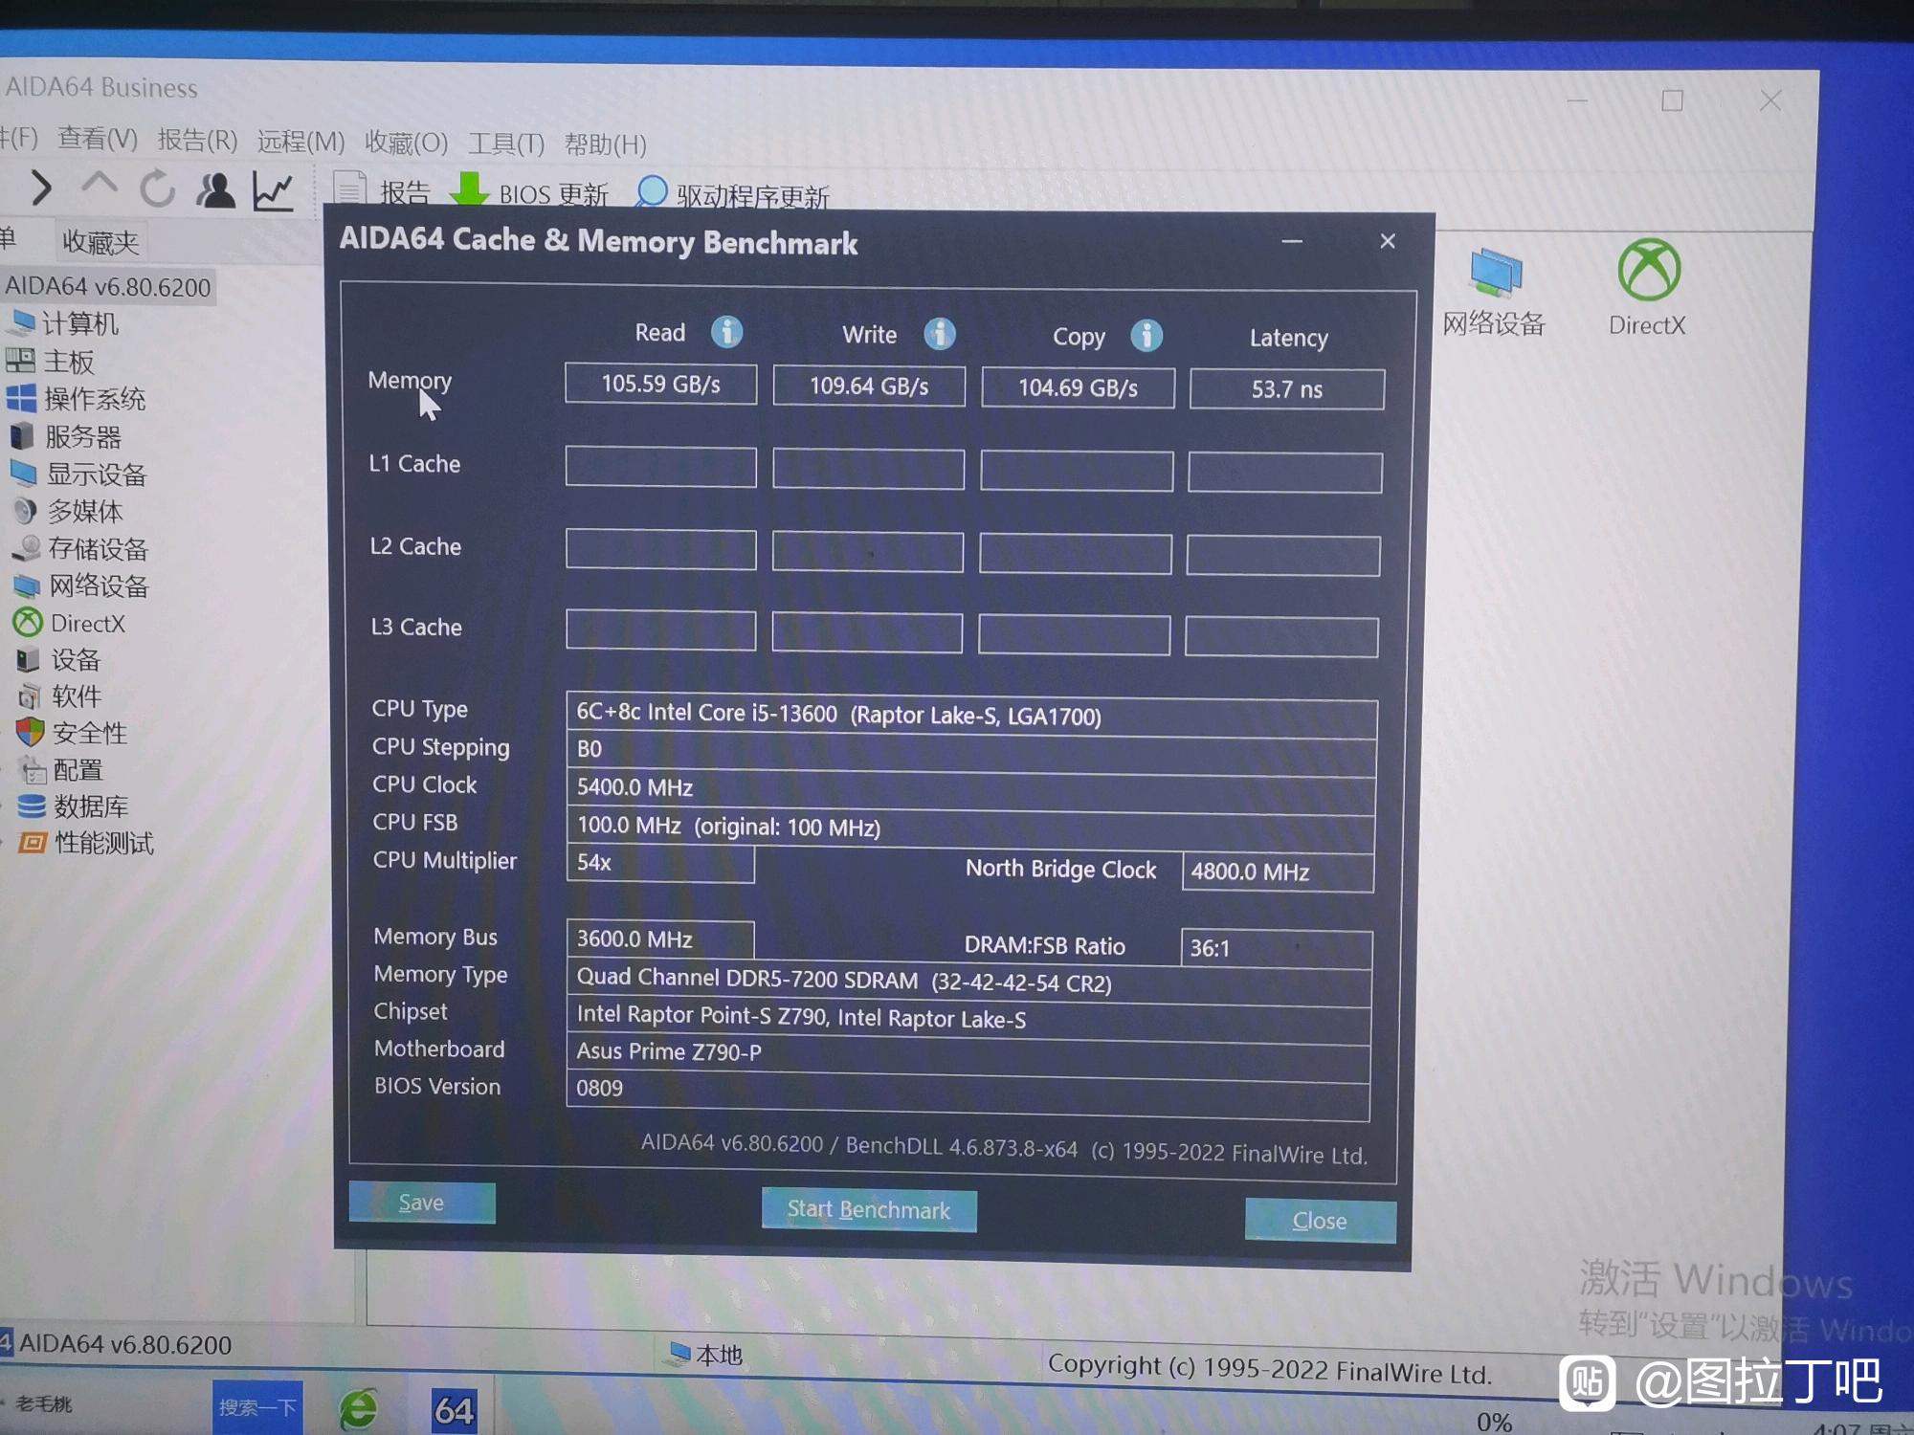
Task: Click the Copy info icon
Action: point(1146,336)
